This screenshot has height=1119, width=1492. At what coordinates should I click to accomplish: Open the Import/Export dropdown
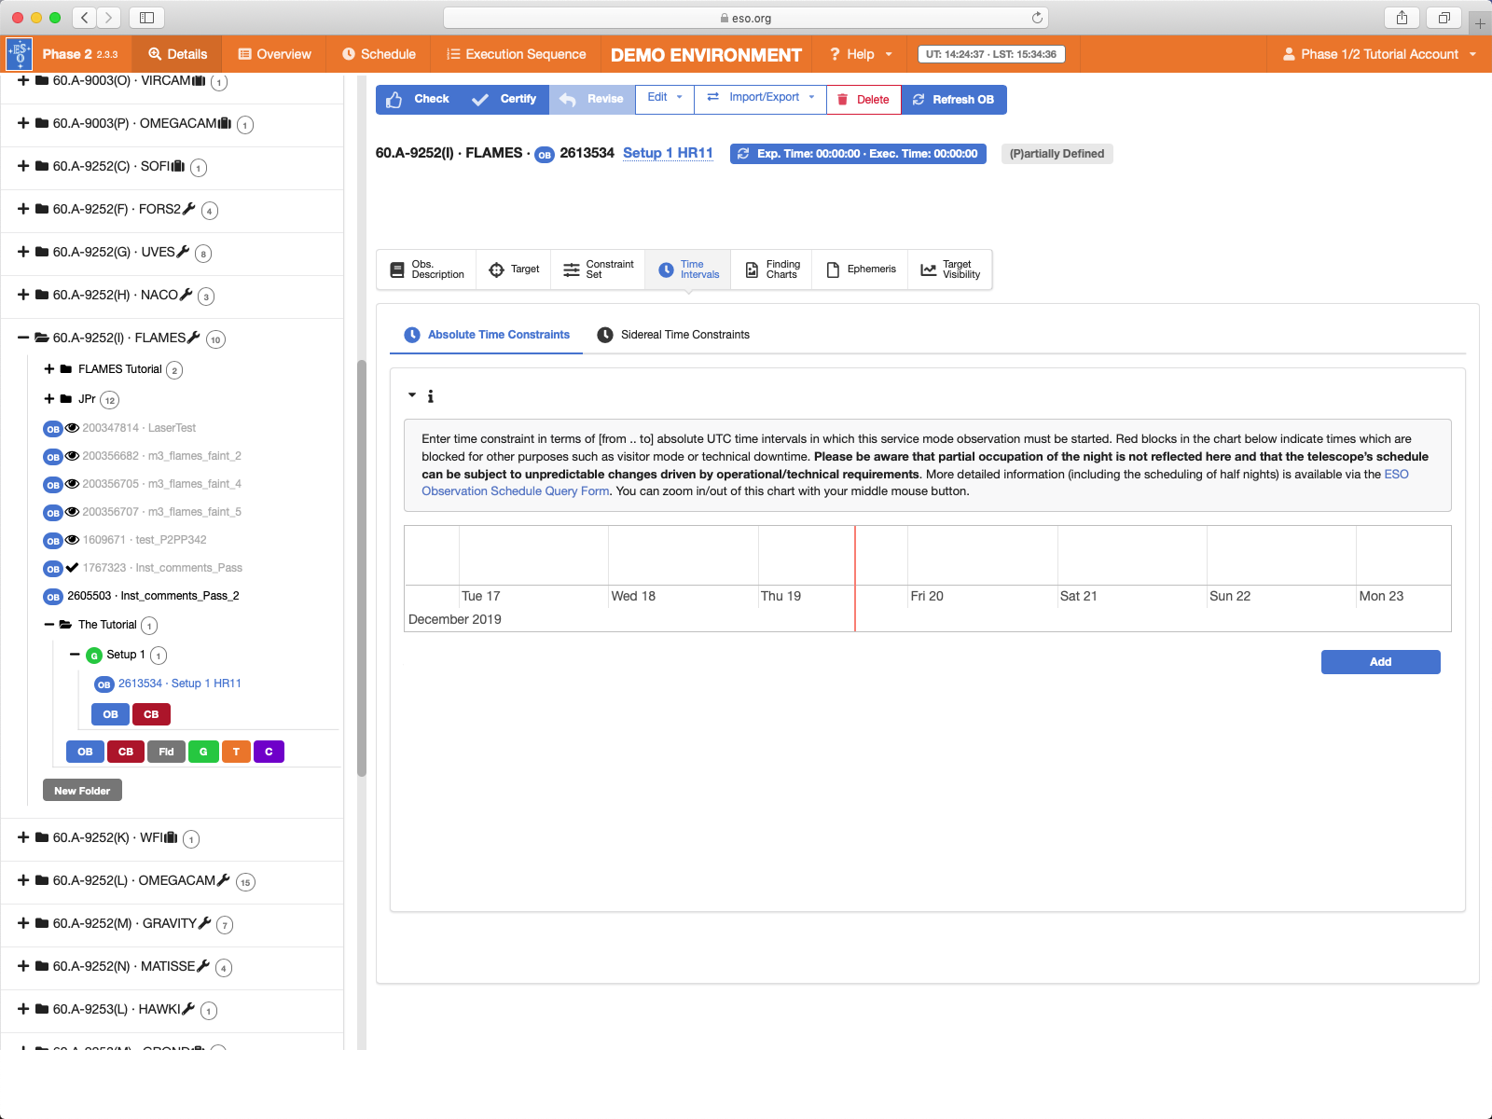tap(761, 98)
